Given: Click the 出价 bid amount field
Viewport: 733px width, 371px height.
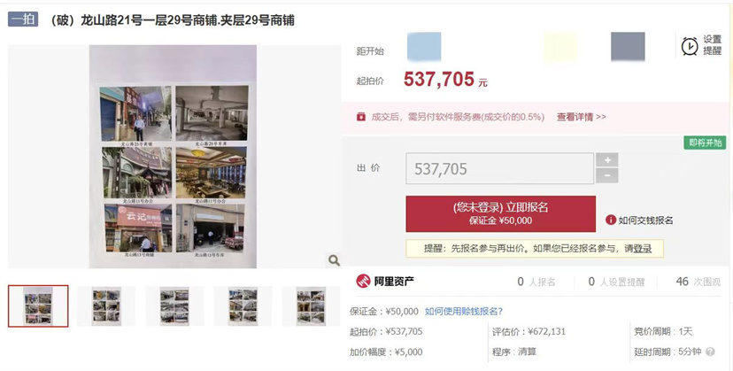Looking at the screenshot, I should [499, 168].
